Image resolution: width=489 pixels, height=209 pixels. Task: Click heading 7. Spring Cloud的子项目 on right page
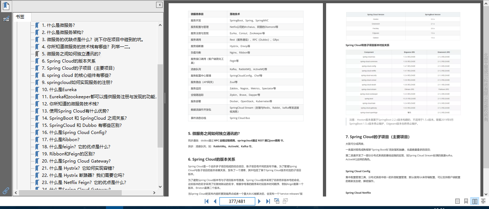pos(378,137)
